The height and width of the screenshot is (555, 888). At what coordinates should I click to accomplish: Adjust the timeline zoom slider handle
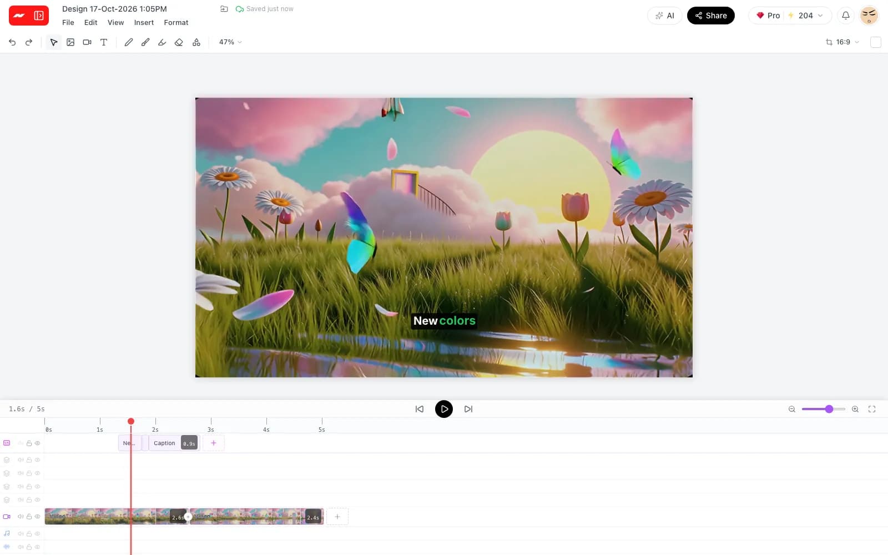(829, 409)
